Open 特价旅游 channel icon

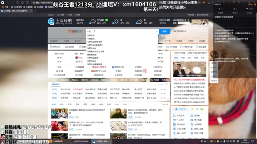click(x=167, y=47)
